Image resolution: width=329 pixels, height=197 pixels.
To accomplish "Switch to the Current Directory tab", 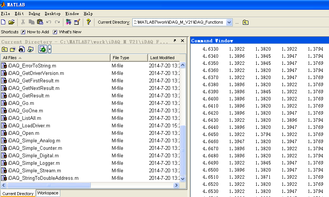I will (18, 193).
